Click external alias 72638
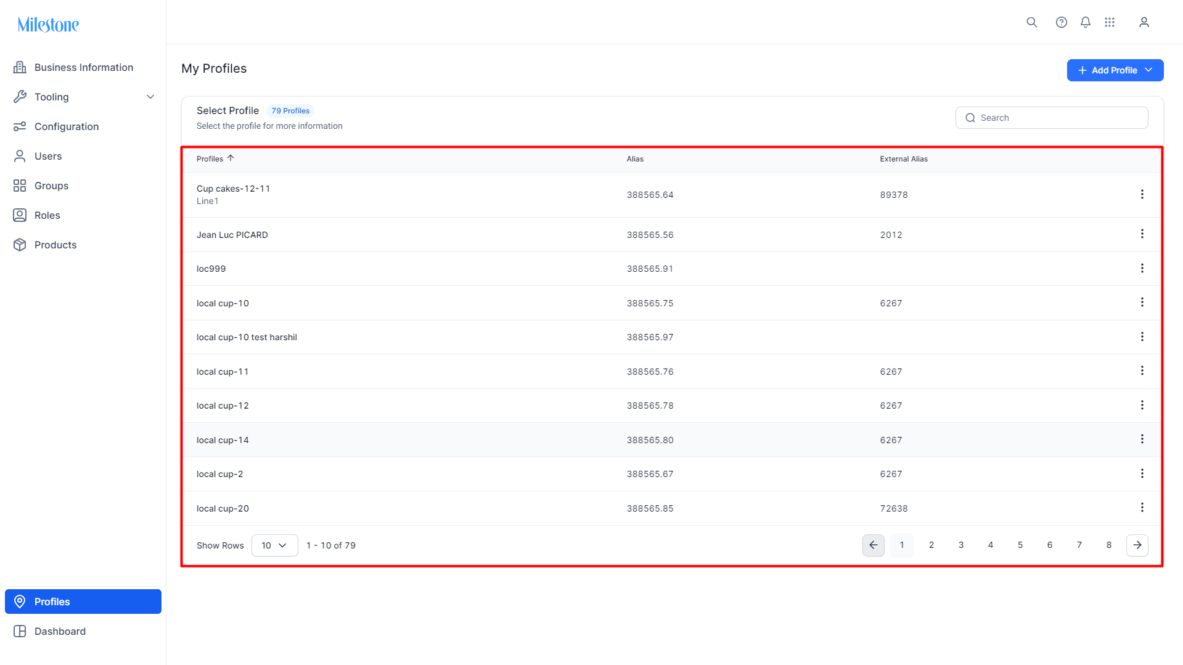This screenshot has height=665, width=1183. coord(893,508)
